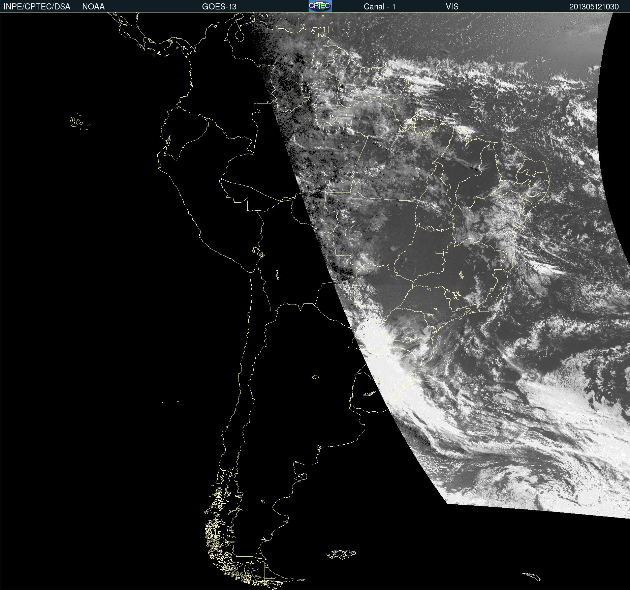Click the Falkland Islands outline
Viewport: 630px width, 590px height.
(341, 554)
